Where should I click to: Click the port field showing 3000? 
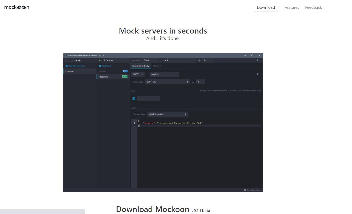(150, 60)
